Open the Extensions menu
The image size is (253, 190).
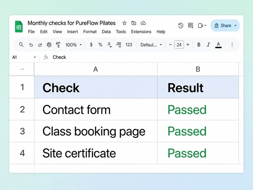pyautogui.click(x=141, y=32)
